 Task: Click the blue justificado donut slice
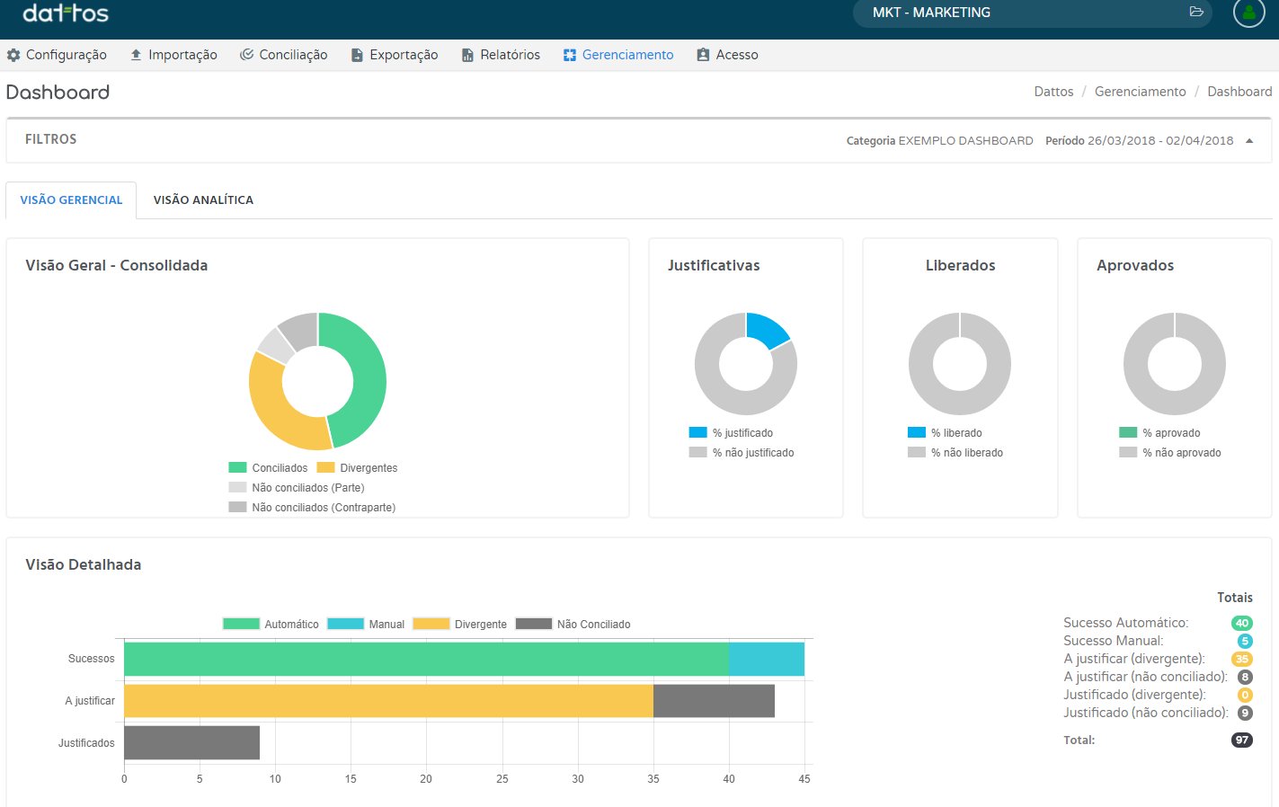click(x=767, y=329)
